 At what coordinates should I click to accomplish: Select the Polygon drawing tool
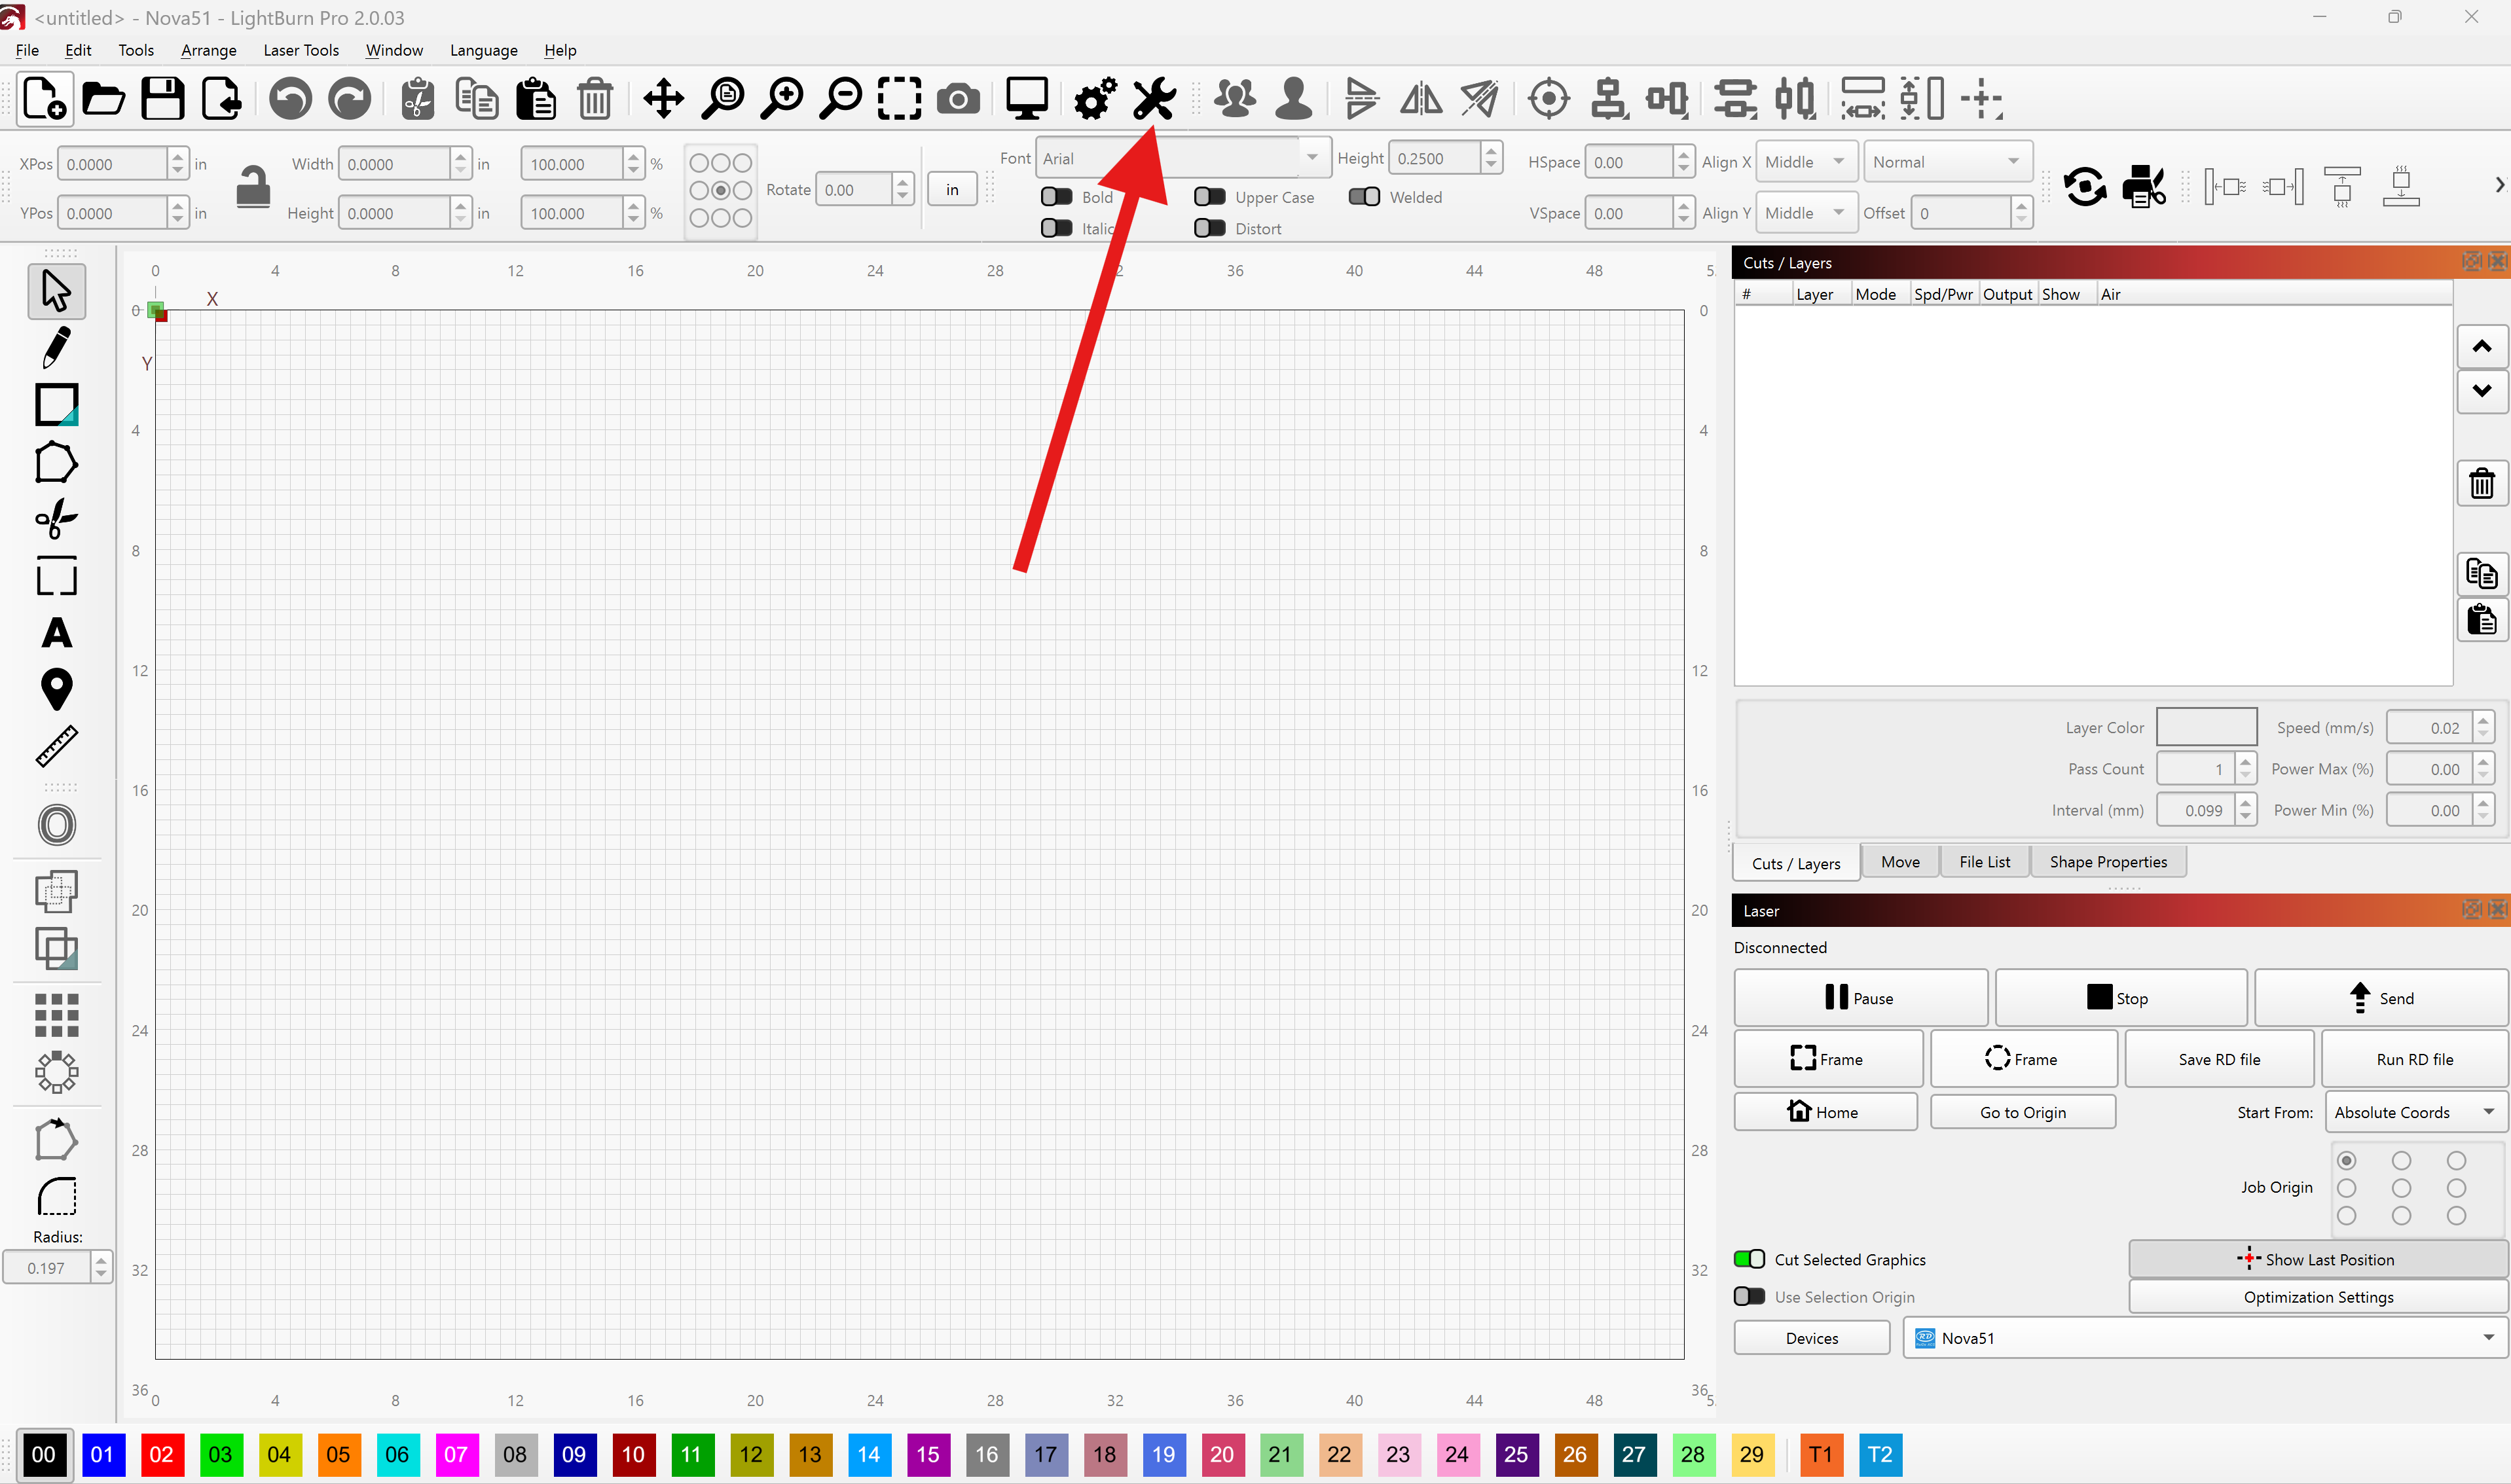tap(56, 462)
